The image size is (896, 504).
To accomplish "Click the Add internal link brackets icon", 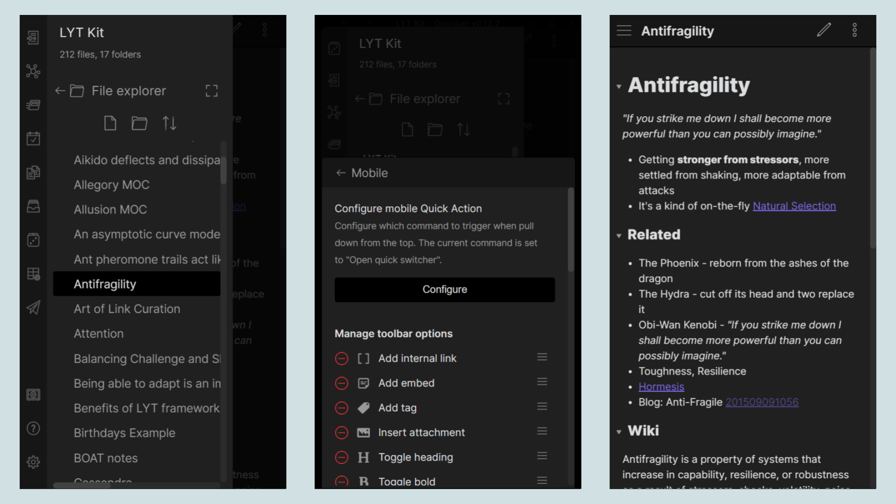I will [x=363, y=358].
